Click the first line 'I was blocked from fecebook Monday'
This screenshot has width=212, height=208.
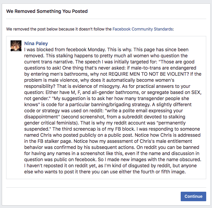coord(65,50)
